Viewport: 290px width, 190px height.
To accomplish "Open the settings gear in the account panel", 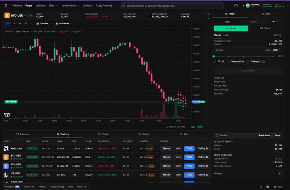I will (x=279, y=173).
